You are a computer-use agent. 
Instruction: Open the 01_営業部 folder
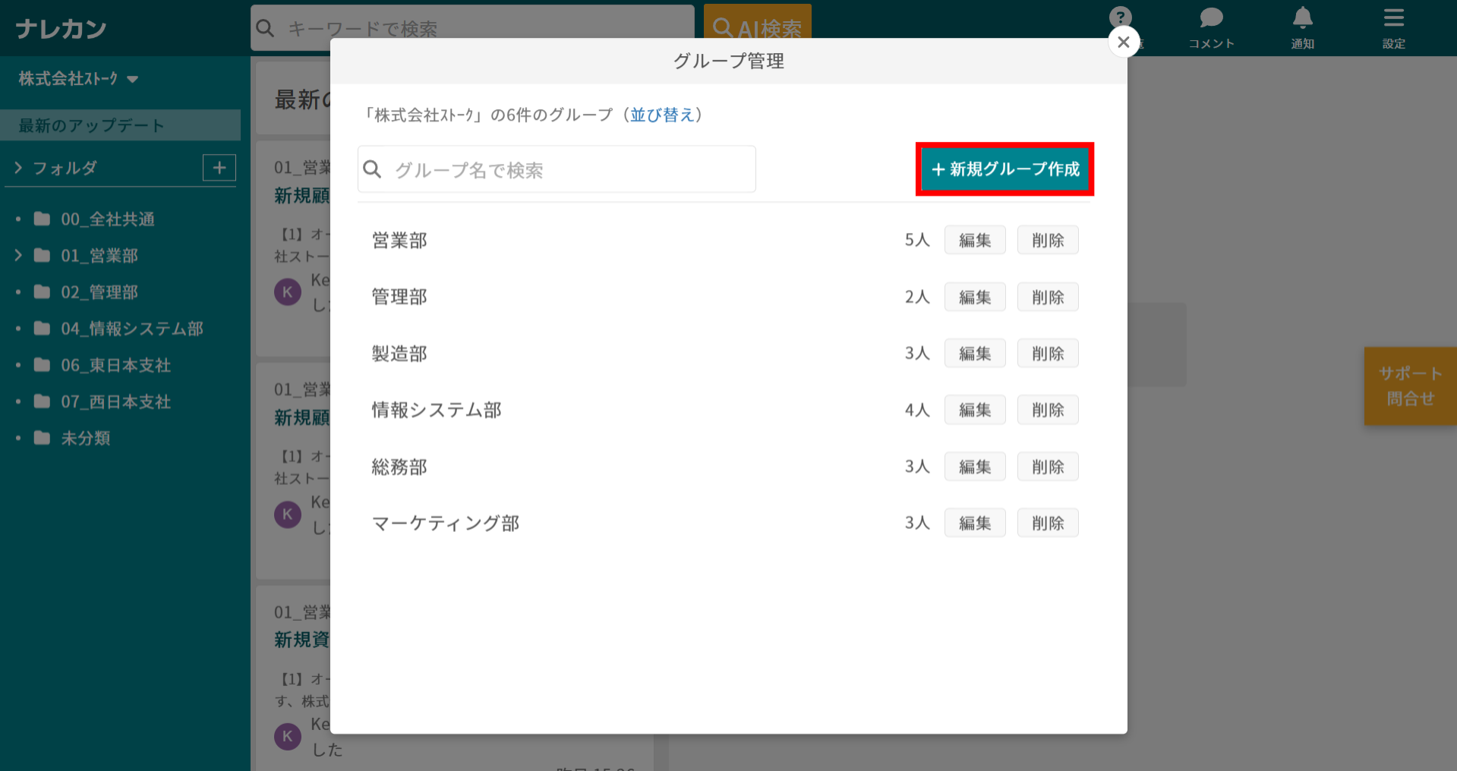pos(99,256)
